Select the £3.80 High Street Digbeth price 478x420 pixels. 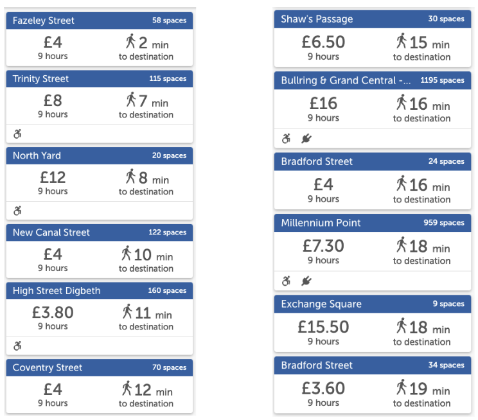coord(53,312)
